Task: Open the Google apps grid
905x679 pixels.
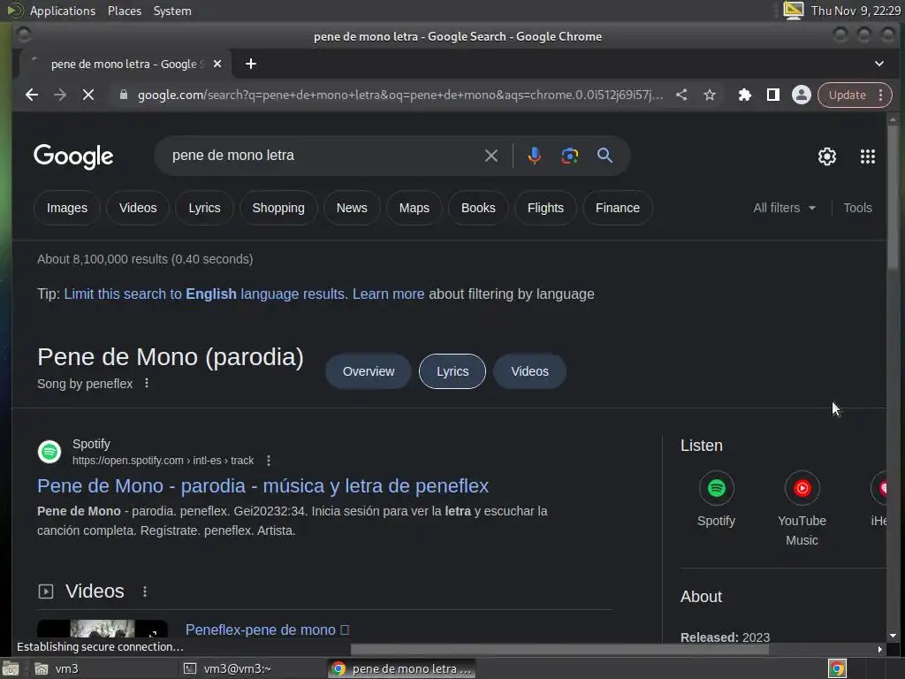Action: 868,156
